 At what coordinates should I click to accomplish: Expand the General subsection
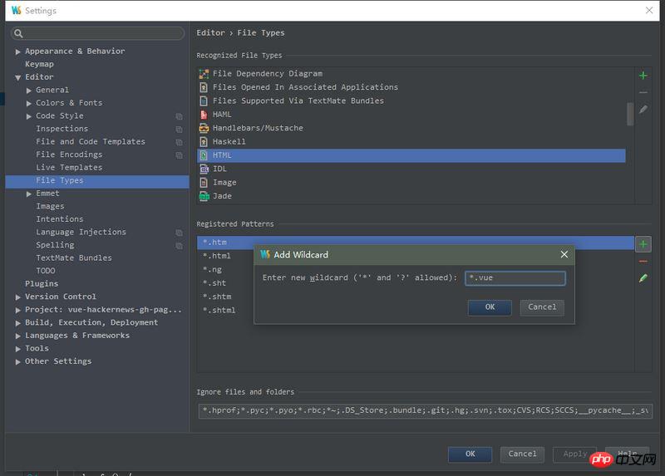click(x=29, y=91)
